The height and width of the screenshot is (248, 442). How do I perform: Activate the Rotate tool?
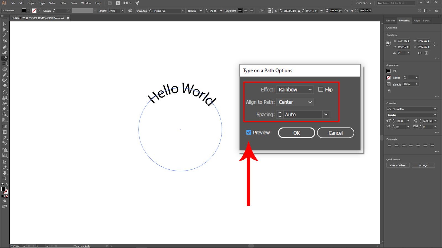point(5,92)
